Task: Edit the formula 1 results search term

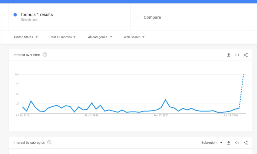Action: point(37,14)
